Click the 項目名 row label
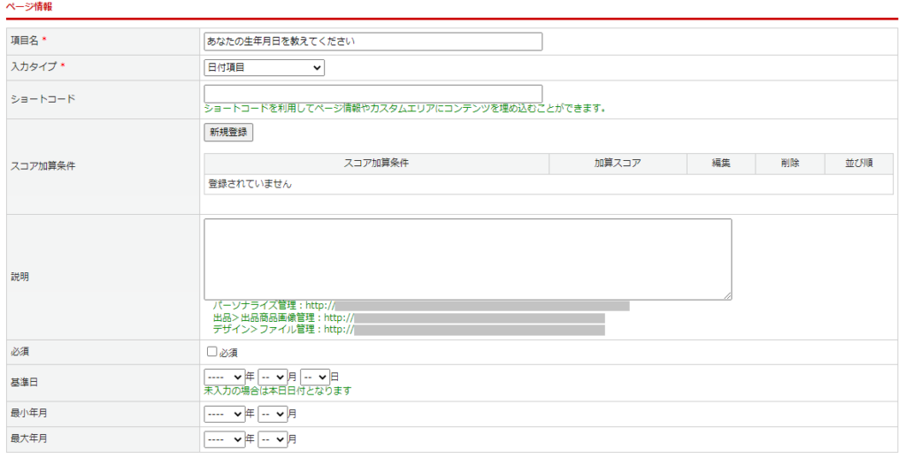 pos(25,41)
